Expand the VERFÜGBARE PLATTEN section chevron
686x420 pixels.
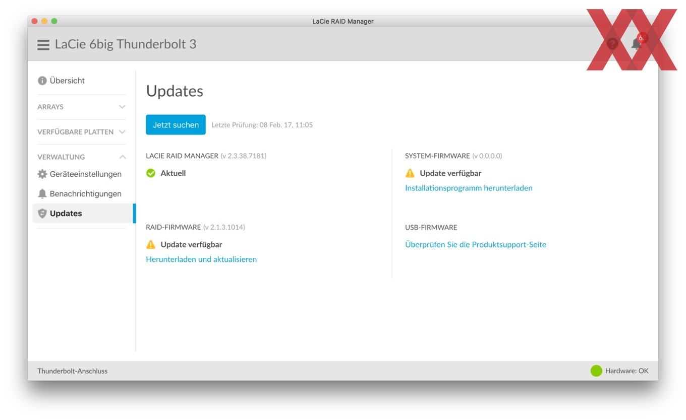(122, 132)
